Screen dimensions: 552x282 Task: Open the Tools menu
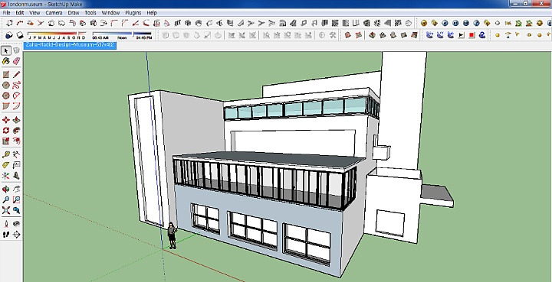[90, 13]
